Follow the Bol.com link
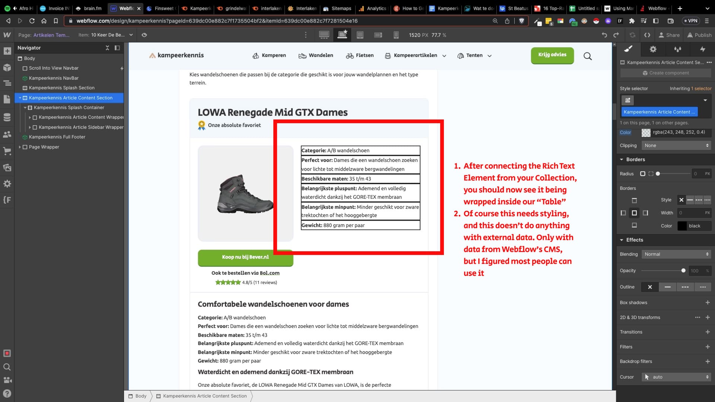 pos(270,273)
